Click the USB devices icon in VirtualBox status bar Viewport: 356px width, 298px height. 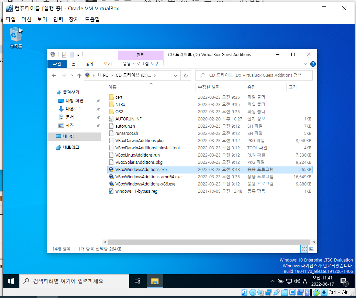tap(277, 292)
